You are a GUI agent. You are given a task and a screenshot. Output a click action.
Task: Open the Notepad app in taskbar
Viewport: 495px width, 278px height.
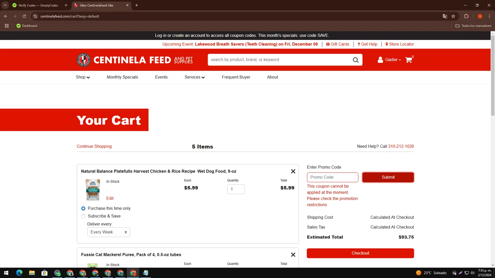pos(146,273)
